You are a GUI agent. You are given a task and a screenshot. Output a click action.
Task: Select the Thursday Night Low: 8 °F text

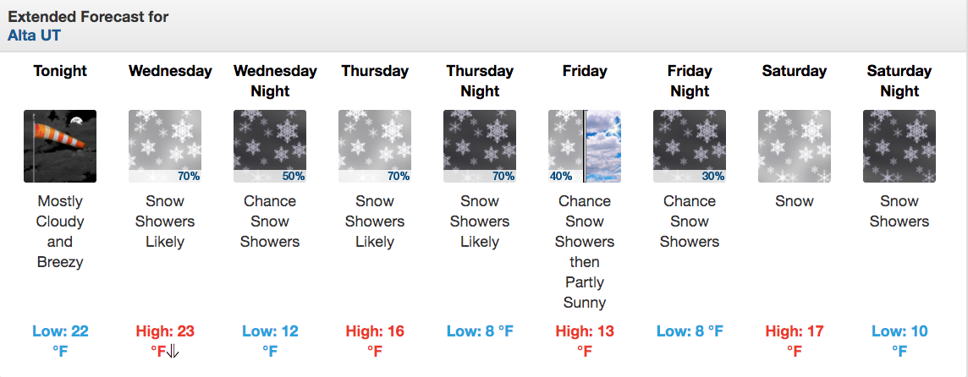pos(480,331)
